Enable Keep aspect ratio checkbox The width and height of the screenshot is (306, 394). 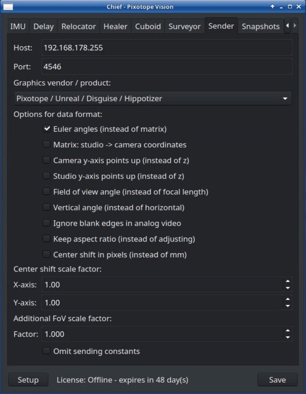click(47, 239)
